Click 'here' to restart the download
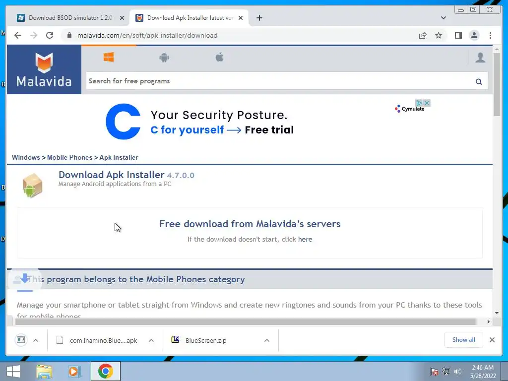 click(305, 240)
